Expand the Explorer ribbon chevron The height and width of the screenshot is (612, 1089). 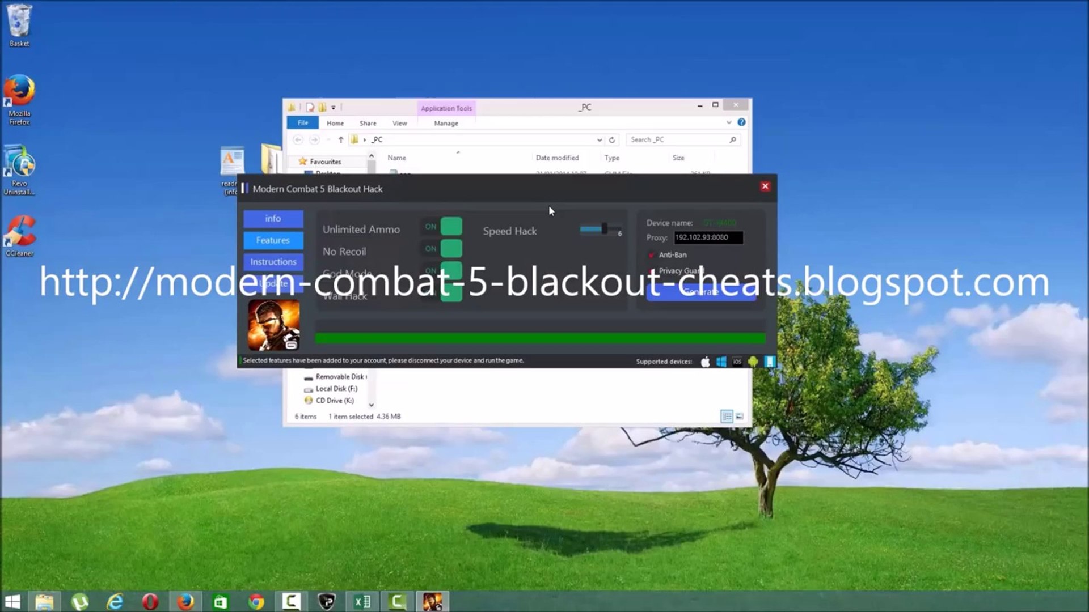[729, 122]
